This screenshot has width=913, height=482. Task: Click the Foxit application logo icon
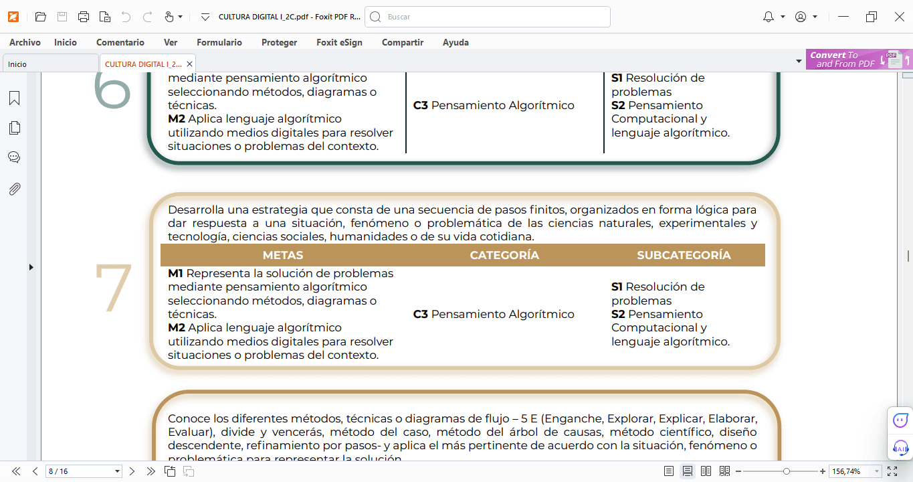pyautogui.click(x=14, y=17)
